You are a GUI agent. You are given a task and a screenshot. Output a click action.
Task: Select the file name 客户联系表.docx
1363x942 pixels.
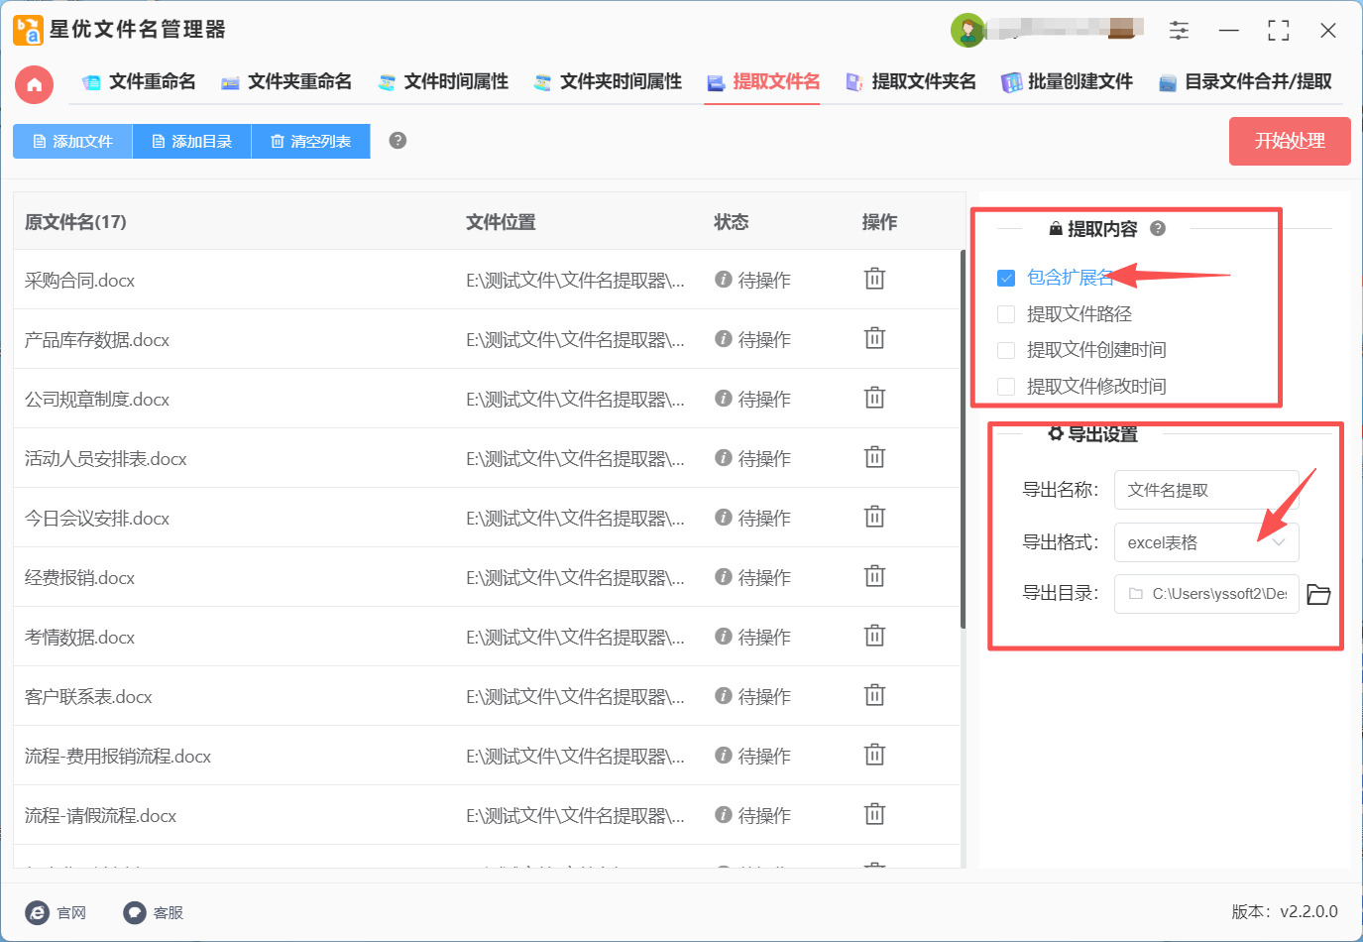88,697
